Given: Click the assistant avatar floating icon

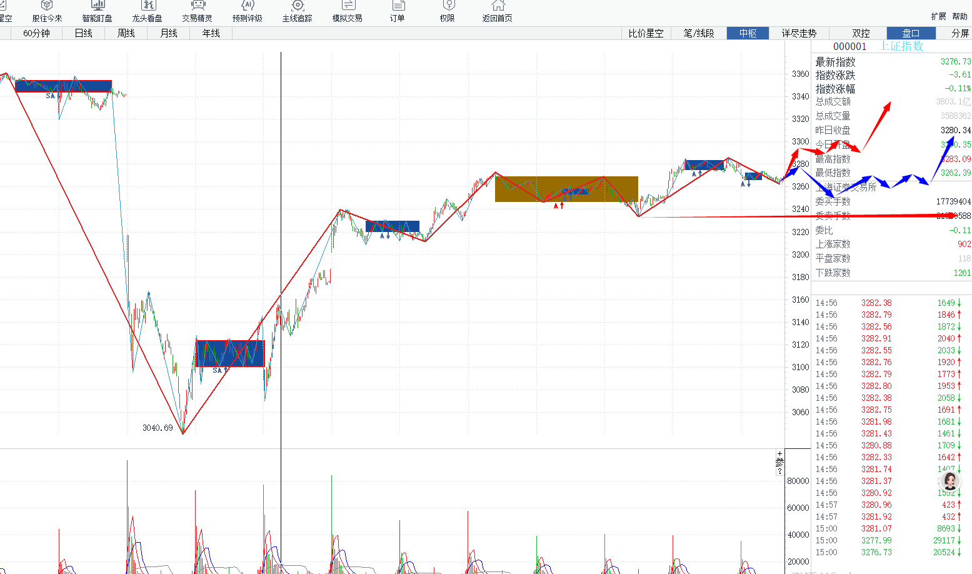Looking at the screenshot, I should click(x=950, y=481).
